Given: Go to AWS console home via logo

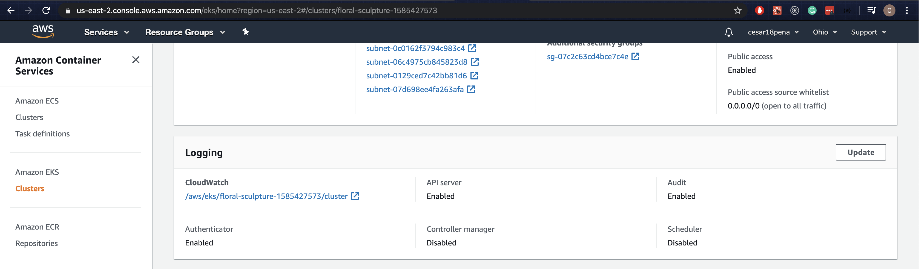Looking at the screenshot, I should tap(43, 32).
